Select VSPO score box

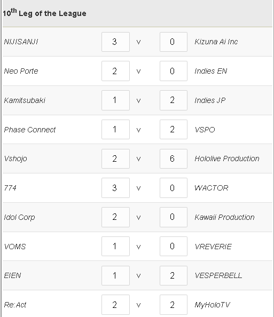tap(174, 129)
